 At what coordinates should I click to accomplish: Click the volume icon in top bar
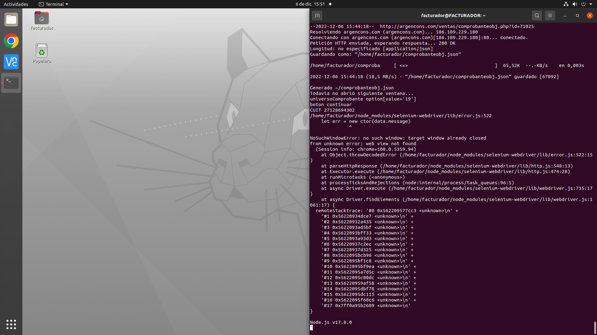click(575, 4)
